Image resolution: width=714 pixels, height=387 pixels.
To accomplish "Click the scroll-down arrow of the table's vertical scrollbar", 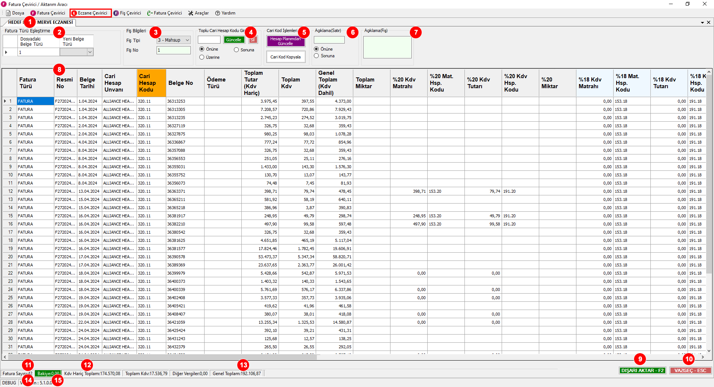I will point(709,351).
